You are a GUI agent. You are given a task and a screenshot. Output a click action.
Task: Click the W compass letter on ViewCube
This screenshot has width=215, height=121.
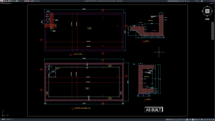tap(203, 11)
